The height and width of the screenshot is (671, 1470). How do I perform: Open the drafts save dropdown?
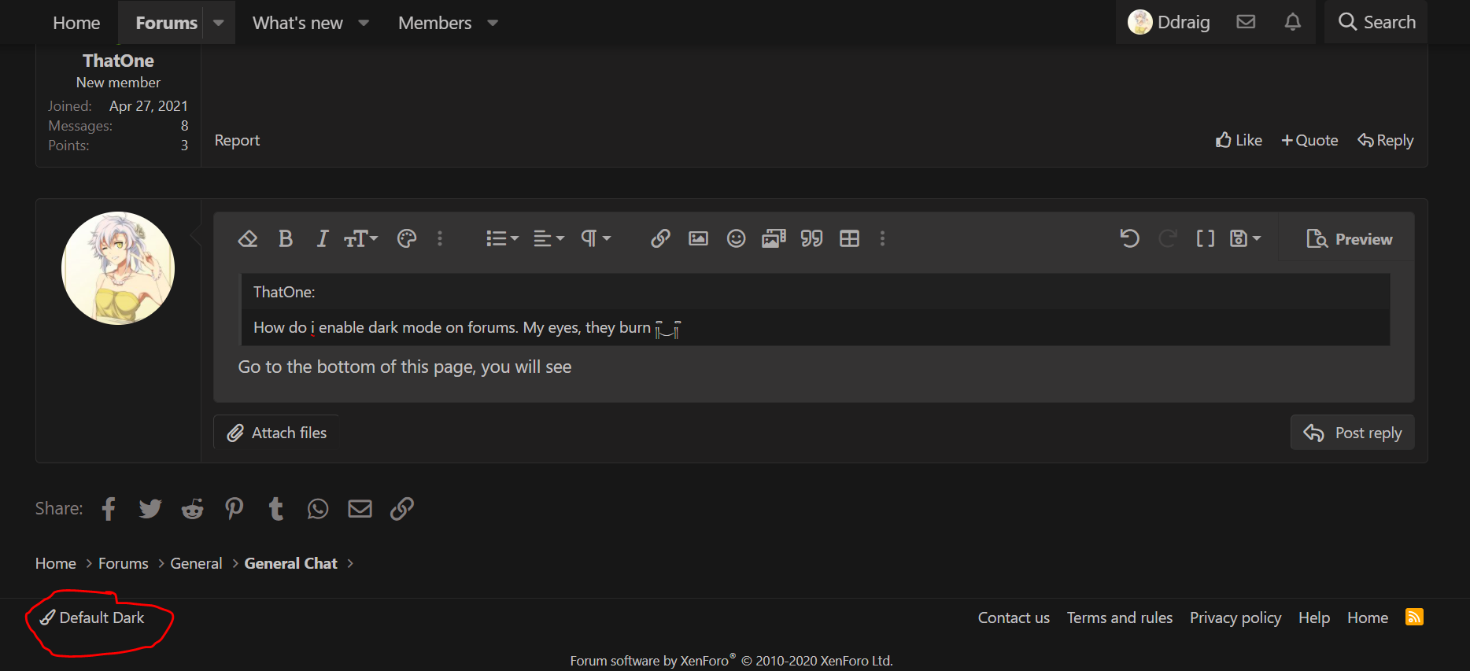pyautogui.click(x=1245, y=238)
